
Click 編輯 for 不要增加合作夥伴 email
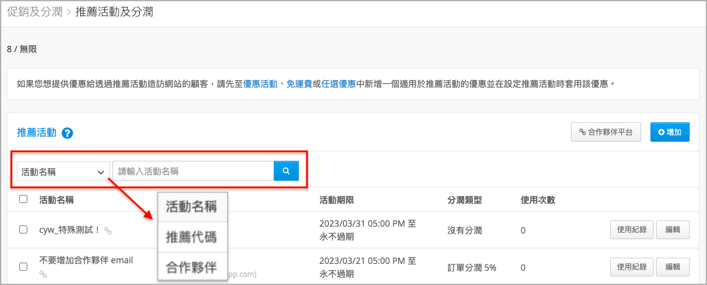(673, 267)
